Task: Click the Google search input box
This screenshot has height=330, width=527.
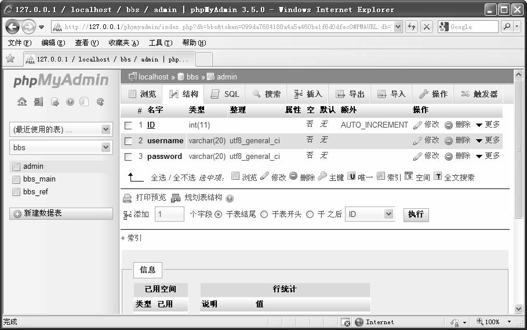Action: (x=468, y=27)
